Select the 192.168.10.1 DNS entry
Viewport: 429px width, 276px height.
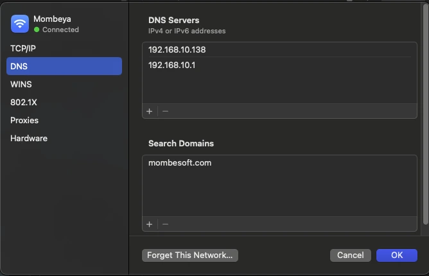click(172, 65)
